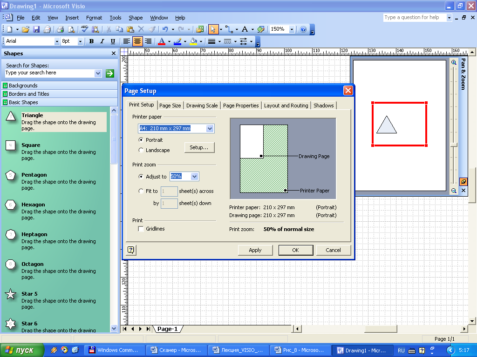This screenshot has height=357, width=477.
Task: Click the Windows пуск start button
Action: pyautogui.click(x=22, y=350)
